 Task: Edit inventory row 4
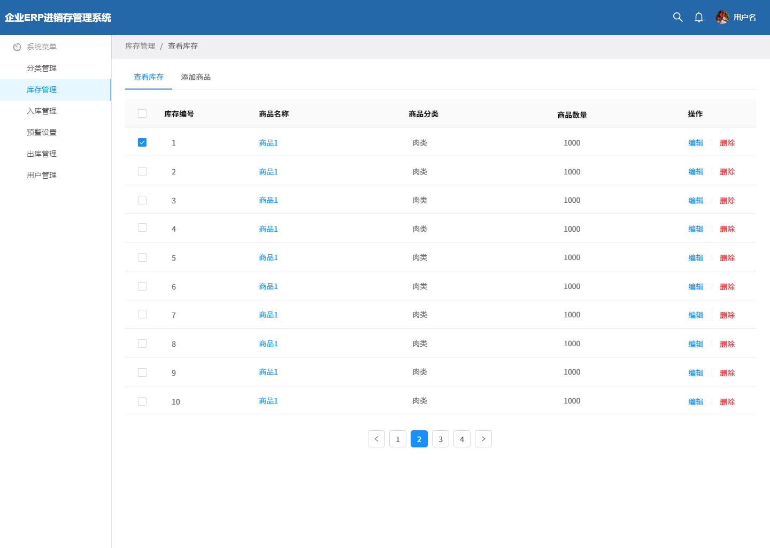coord(696,229)
